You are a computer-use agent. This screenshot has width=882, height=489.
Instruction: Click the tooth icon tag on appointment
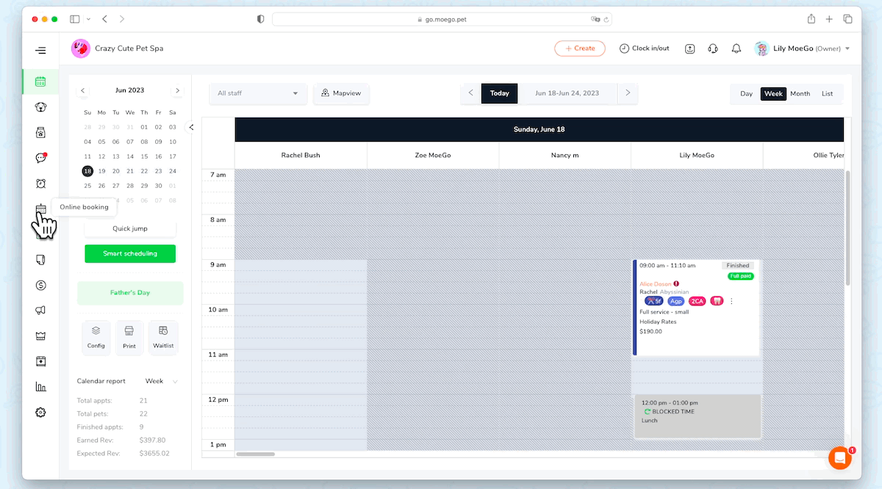tap(717, 301)
